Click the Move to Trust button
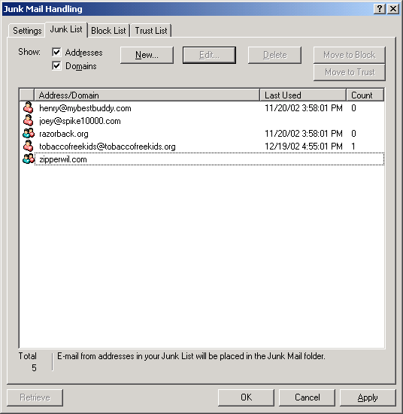The image size is (403, 414). (x=350, y=72)
